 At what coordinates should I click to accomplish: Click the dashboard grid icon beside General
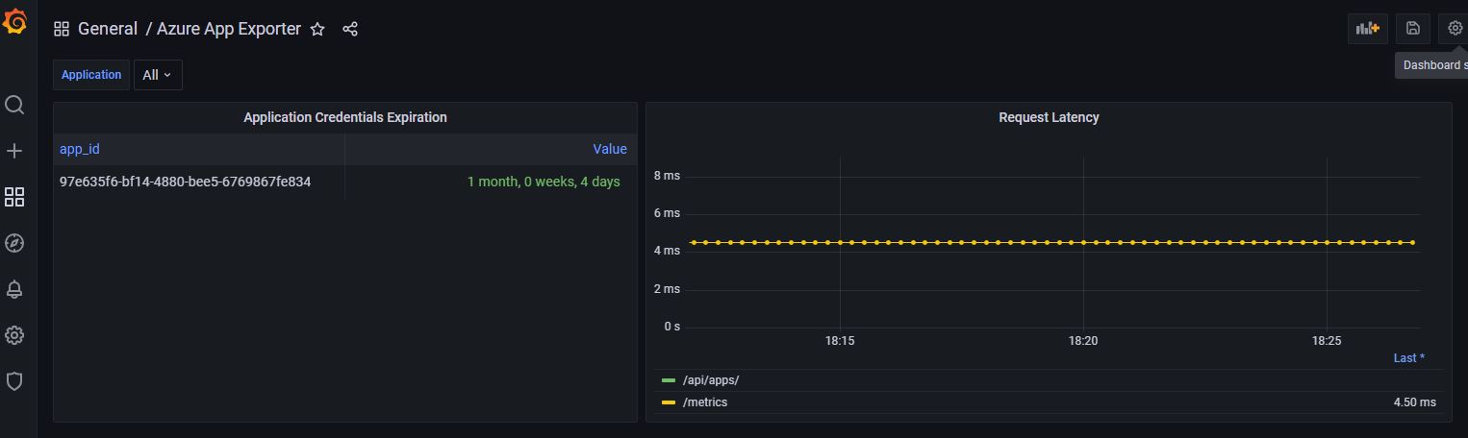62,29
